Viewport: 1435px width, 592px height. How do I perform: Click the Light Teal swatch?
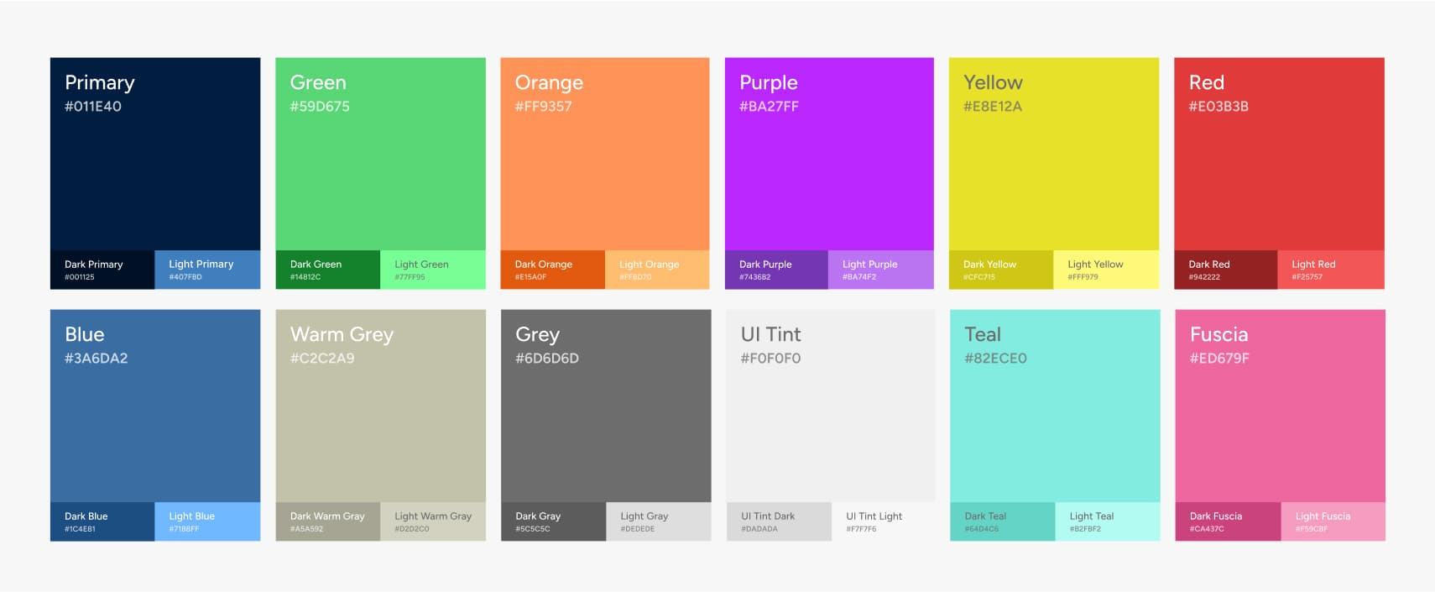coord(1108,521)
